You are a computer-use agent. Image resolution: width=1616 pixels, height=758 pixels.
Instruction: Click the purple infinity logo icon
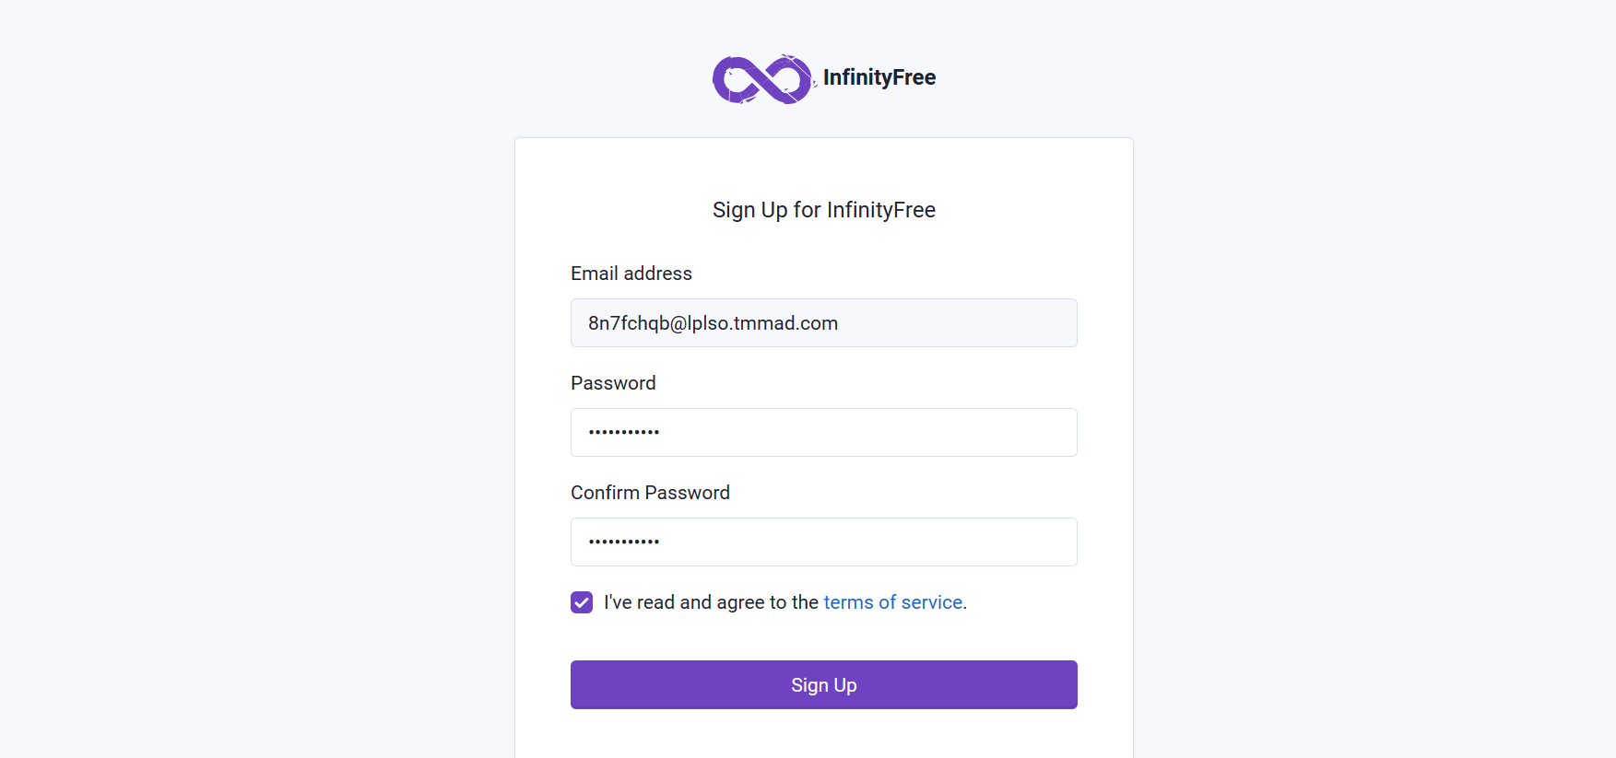(763, 78)
